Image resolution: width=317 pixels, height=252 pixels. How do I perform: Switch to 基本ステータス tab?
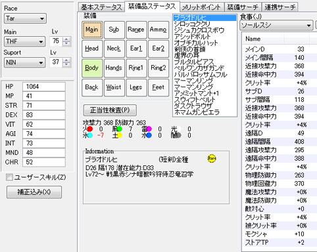pos(101,7)
